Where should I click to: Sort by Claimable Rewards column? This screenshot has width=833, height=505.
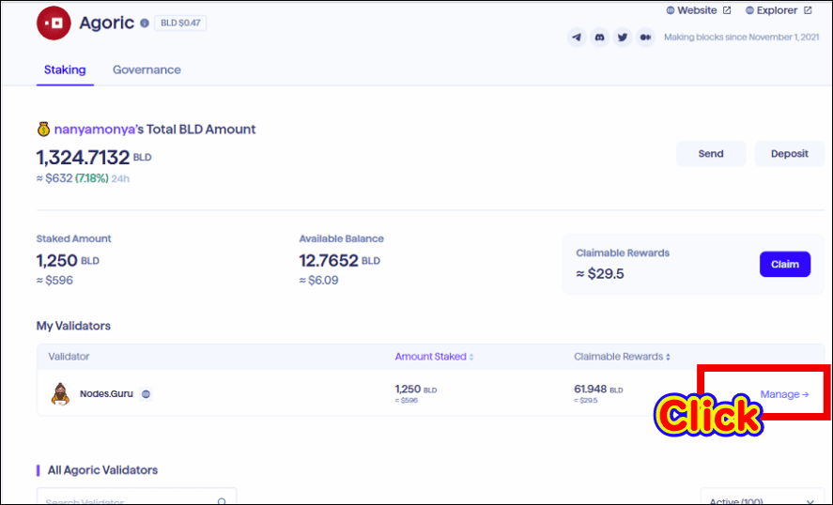[622, 357]
